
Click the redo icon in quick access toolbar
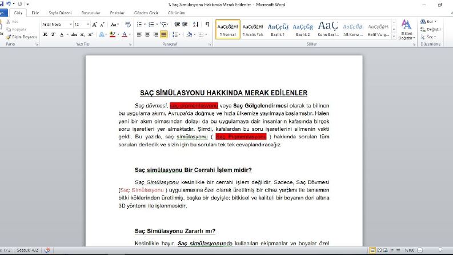[x=19, y=4]
